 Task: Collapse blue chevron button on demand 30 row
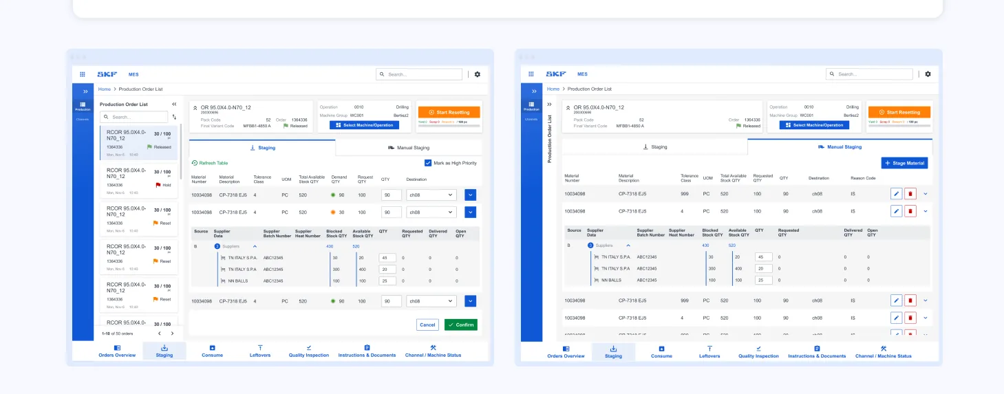point(471,212)
